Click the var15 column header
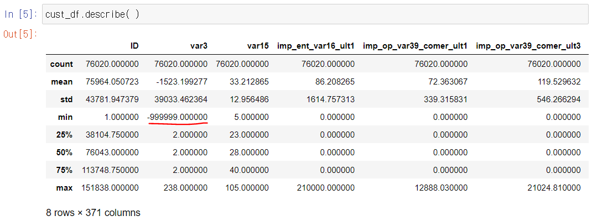Image resolution: width=592 pixels, height=221 pixels. [x=257, y=46]
